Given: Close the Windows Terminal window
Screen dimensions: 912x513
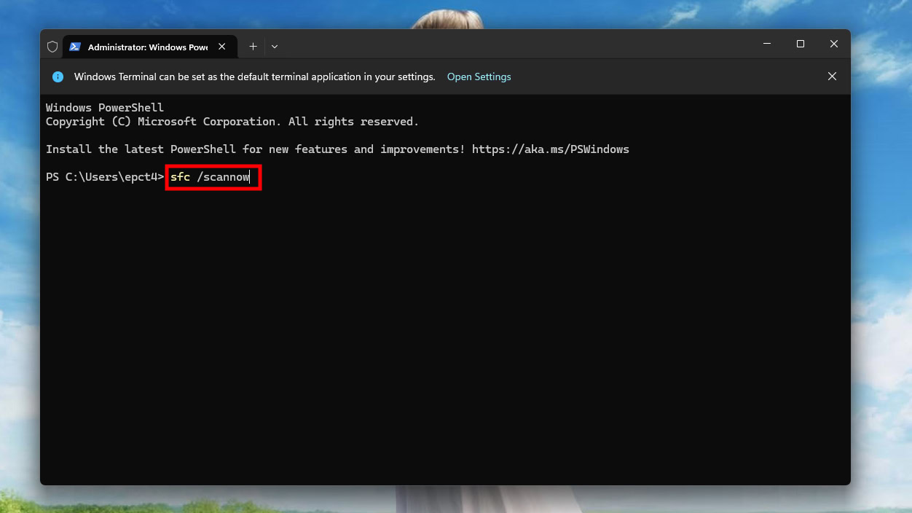Looking at the screenshot, I should [x=834, y=44].
